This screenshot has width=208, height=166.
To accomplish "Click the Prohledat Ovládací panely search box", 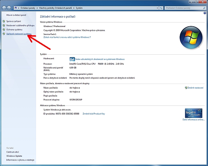I will pos(184,8).
